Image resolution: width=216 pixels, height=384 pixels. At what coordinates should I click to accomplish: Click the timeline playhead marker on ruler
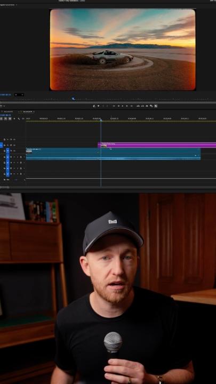tap(101, 120)
